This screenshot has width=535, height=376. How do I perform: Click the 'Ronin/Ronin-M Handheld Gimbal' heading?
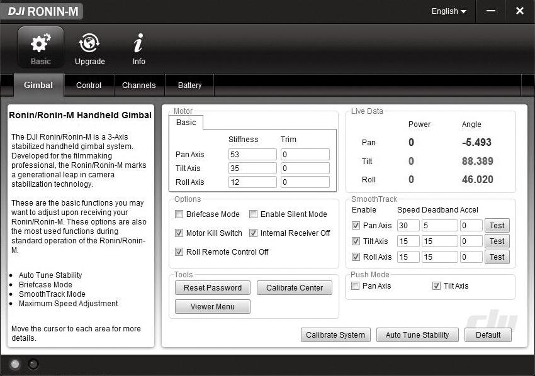click(80, 115)
